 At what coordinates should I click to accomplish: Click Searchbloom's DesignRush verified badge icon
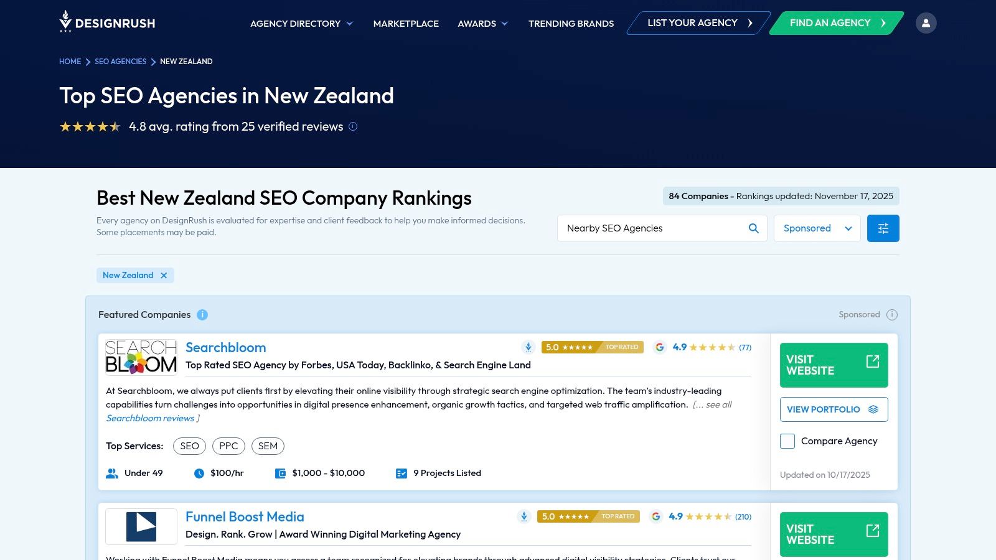click(x=528, y=347)
